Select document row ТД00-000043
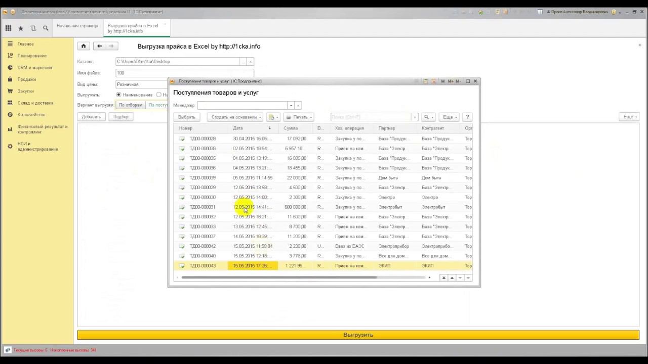648x364 pixels. click(323, 266)
